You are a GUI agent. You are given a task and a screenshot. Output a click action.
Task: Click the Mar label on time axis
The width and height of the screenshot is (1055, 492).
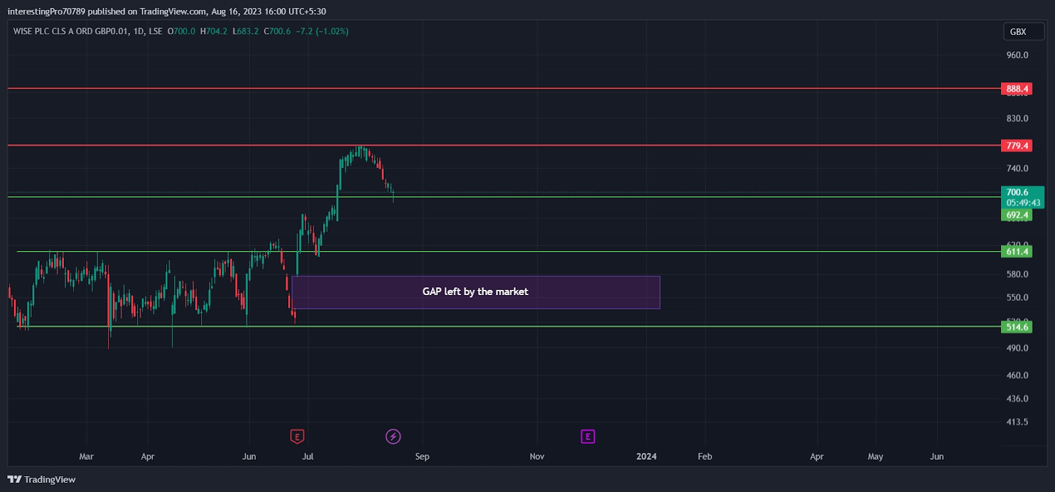pyautogui.click(x=86, y=456)
